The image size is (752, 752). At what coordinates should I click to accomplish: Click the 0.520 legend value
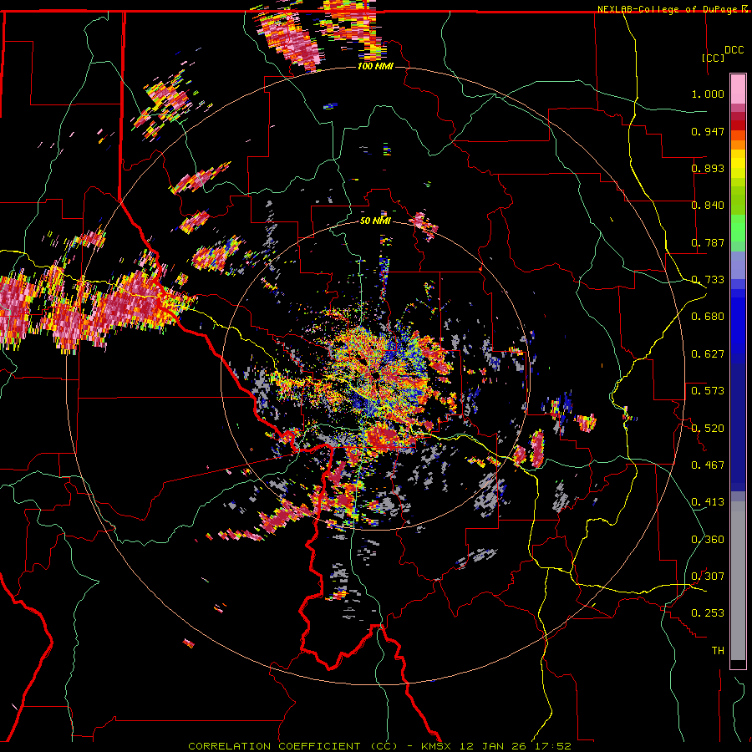(708, 429)
